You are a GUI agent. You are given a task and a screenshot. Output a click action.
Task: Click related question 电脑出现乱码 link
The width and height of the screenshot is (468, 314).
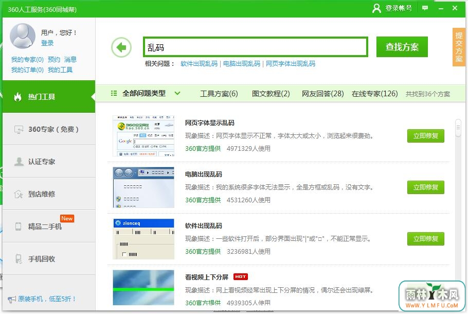tap(242, 64)
